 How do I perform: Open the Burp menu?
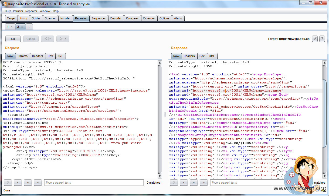click(x=8, y=11)
